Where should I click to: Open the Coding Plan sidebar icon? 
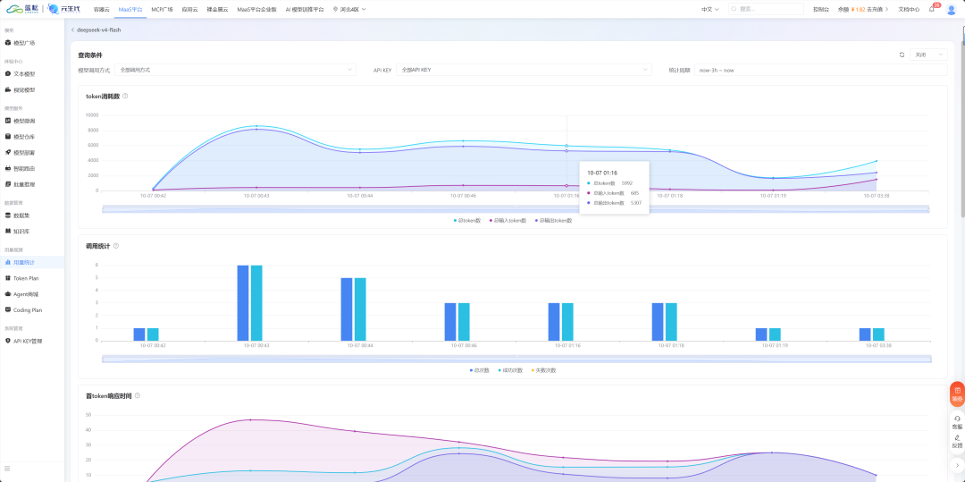[x=8, y=309]
